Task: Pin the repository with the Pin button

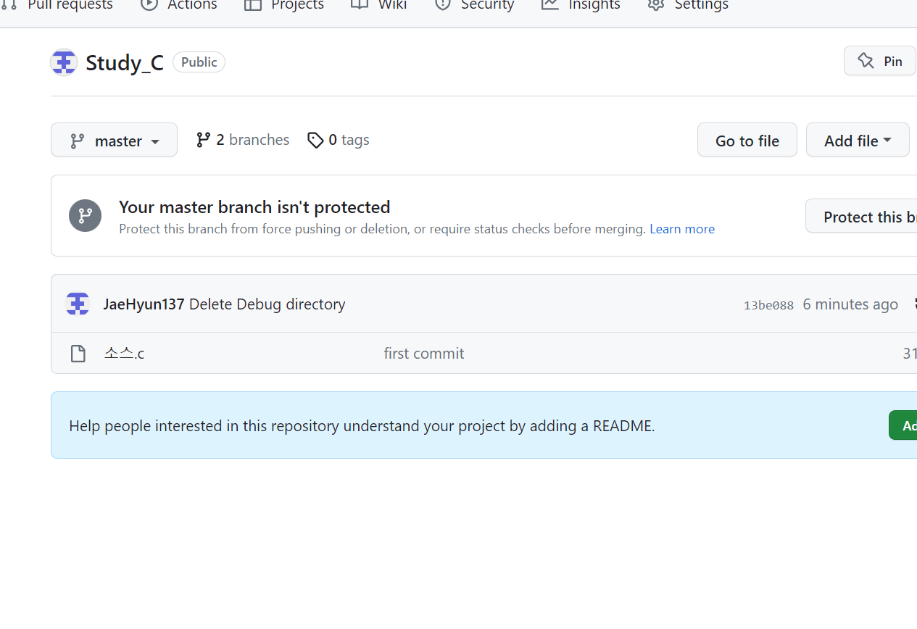Action: click(880, 61)
